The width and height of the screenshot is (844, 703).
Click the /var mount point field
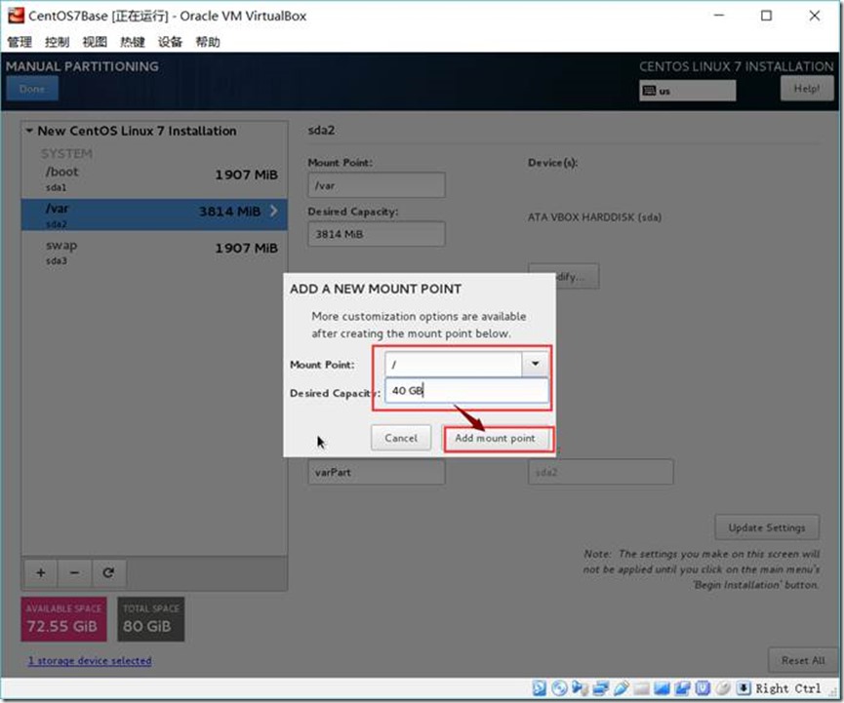[x=377, y=185]
